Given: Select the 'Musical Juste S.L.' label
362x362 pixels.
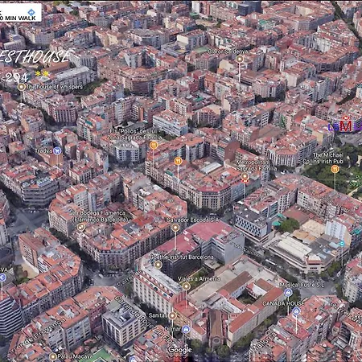Looking at the screenshot, I should click(x=302, y=285).
